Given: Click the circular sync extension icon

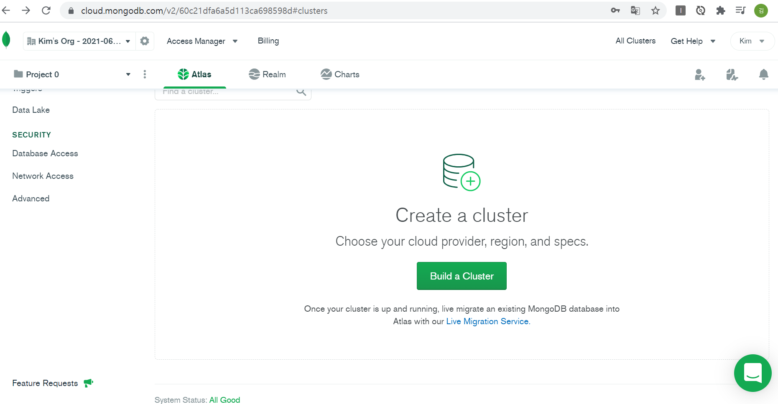Looking at the screenshot, I should pyautogui.click(x=700, y=10).
